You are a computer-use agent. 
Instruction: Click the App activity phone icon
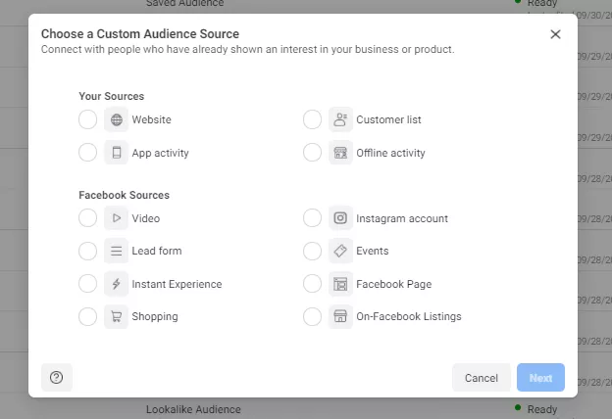click(x=116, y=153)
